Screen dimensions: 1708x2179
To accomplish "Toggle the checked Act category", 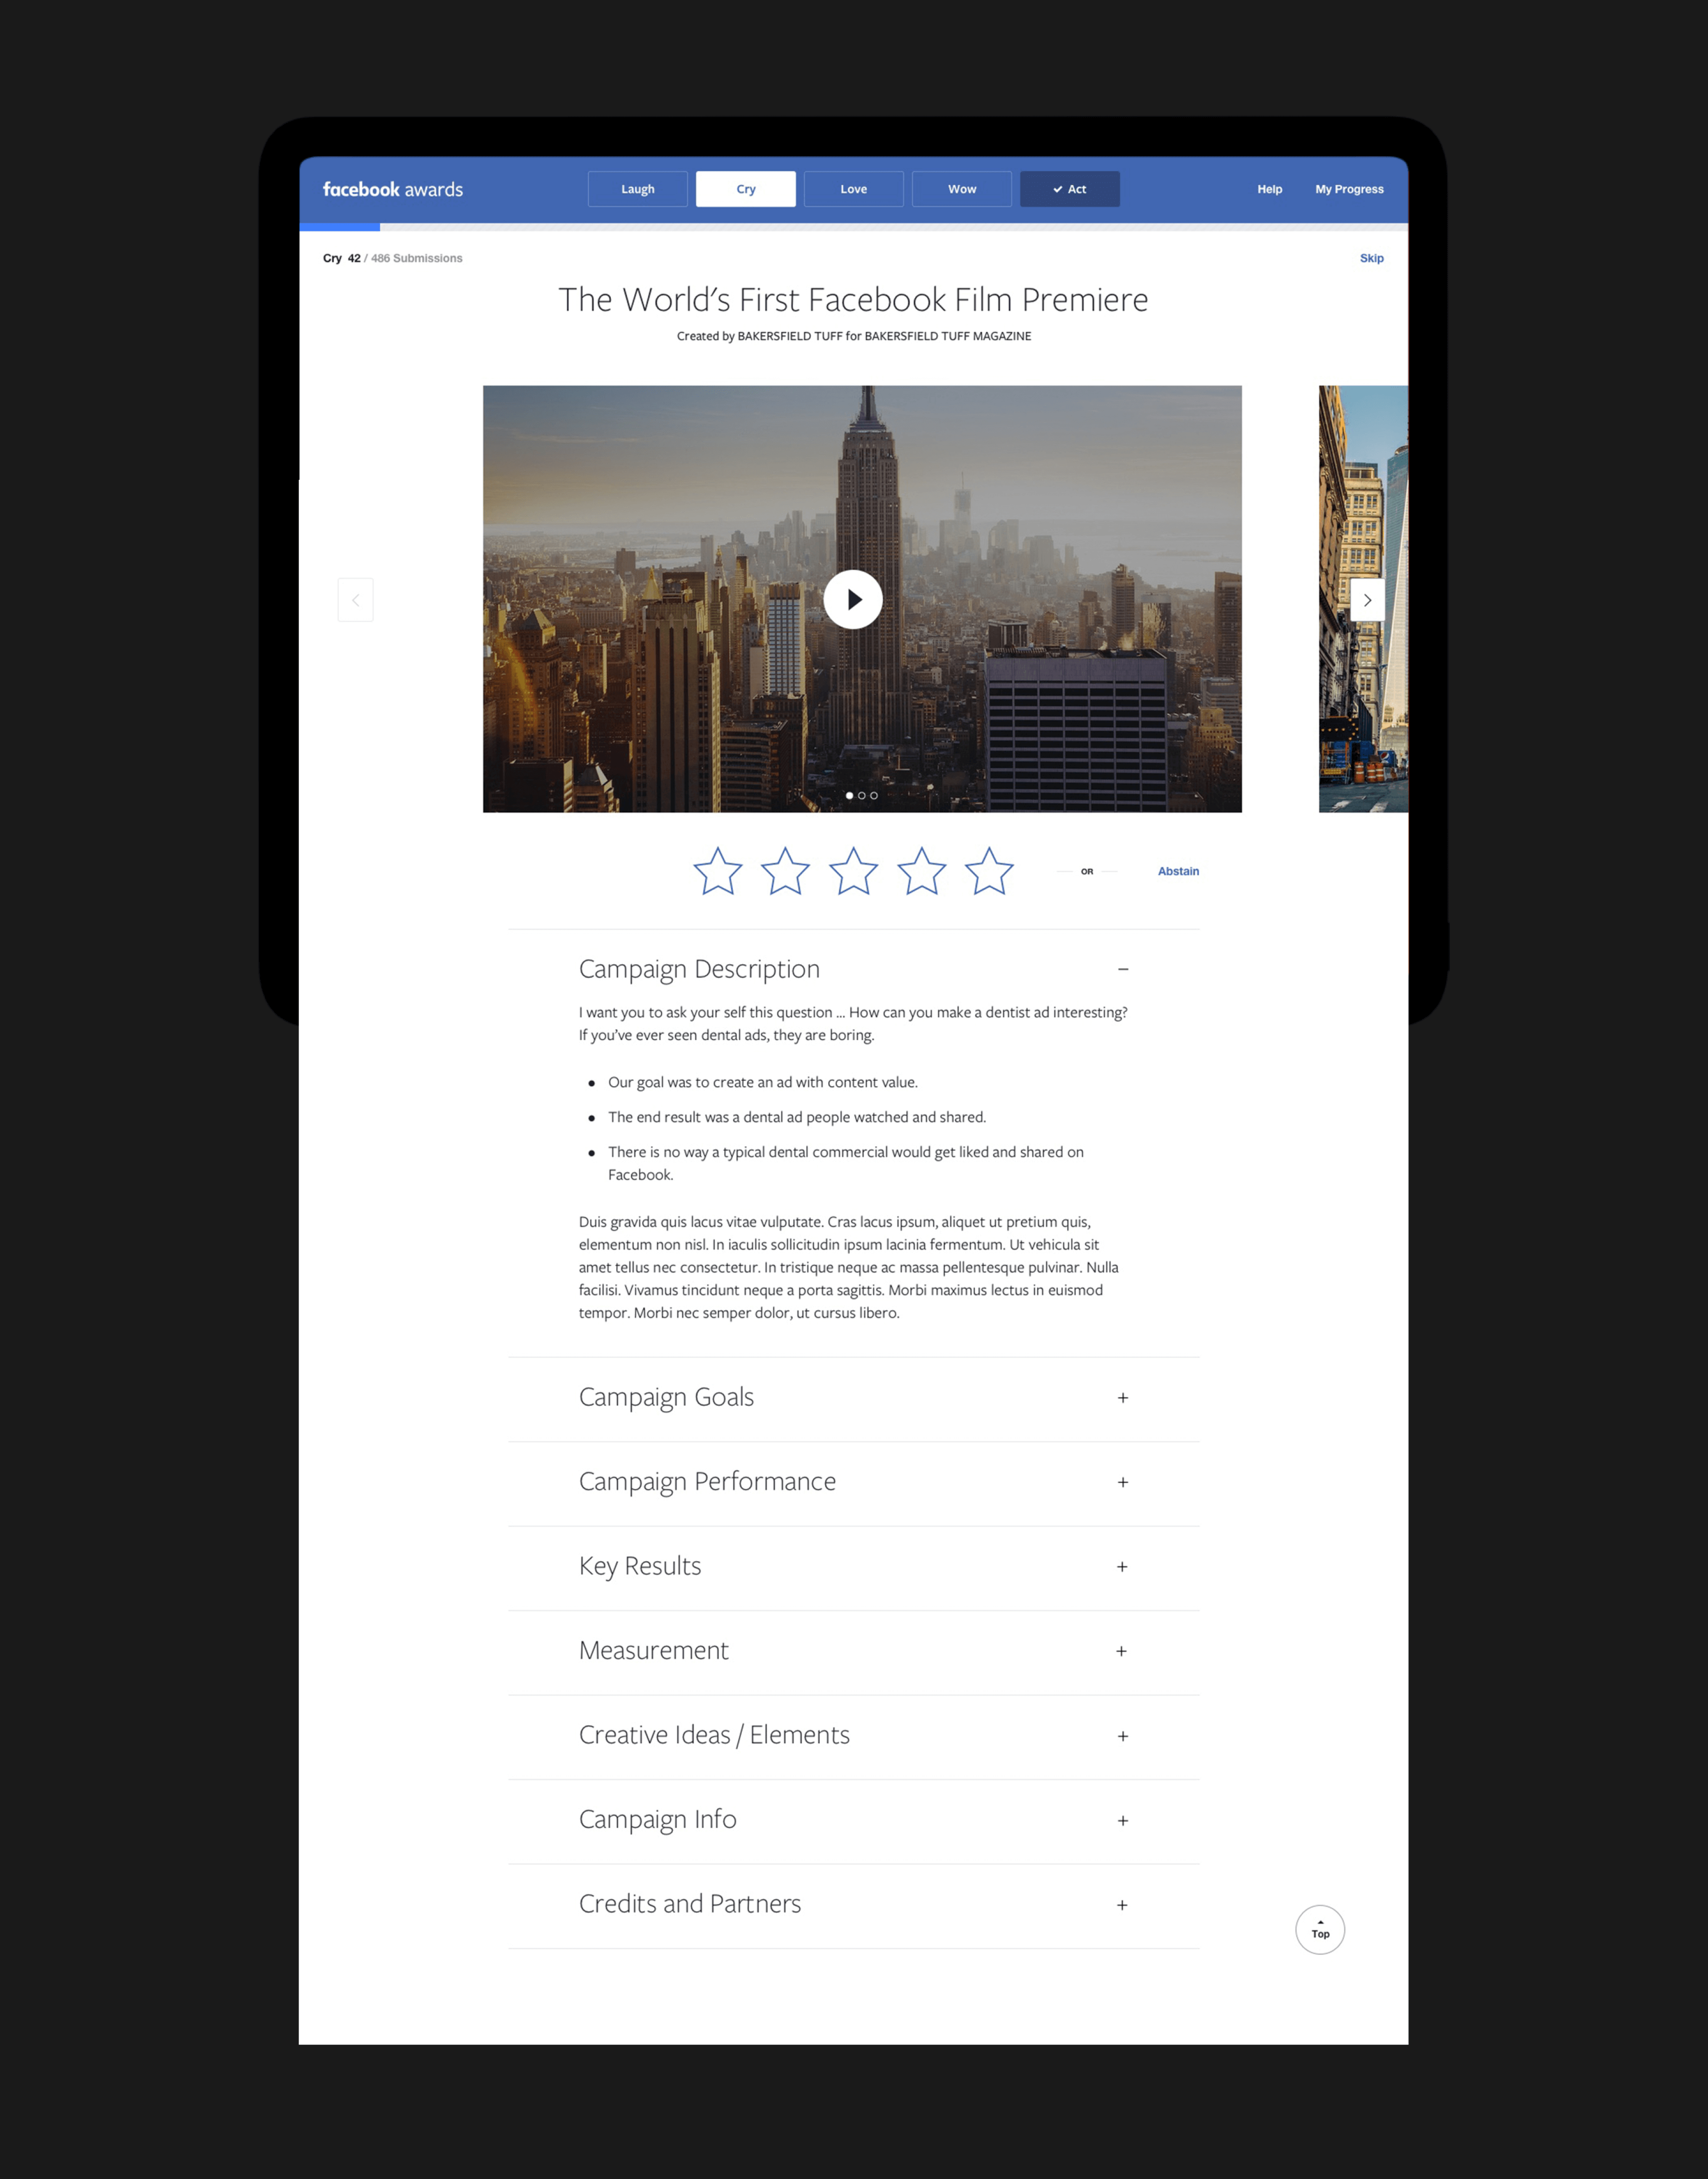I will coord(1069,189).
